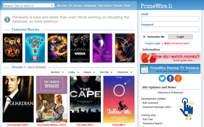
Task: Open the Reddit social icon
Action: (178, 78)
